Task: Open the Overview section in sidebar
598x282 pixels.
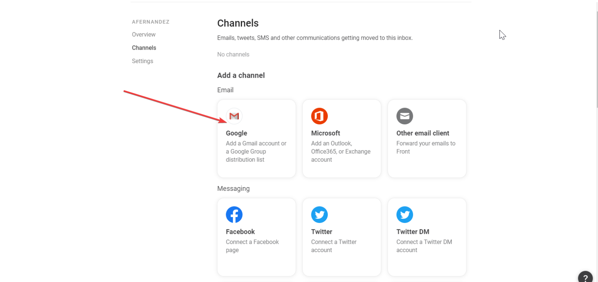Action: tap(144, 34)
